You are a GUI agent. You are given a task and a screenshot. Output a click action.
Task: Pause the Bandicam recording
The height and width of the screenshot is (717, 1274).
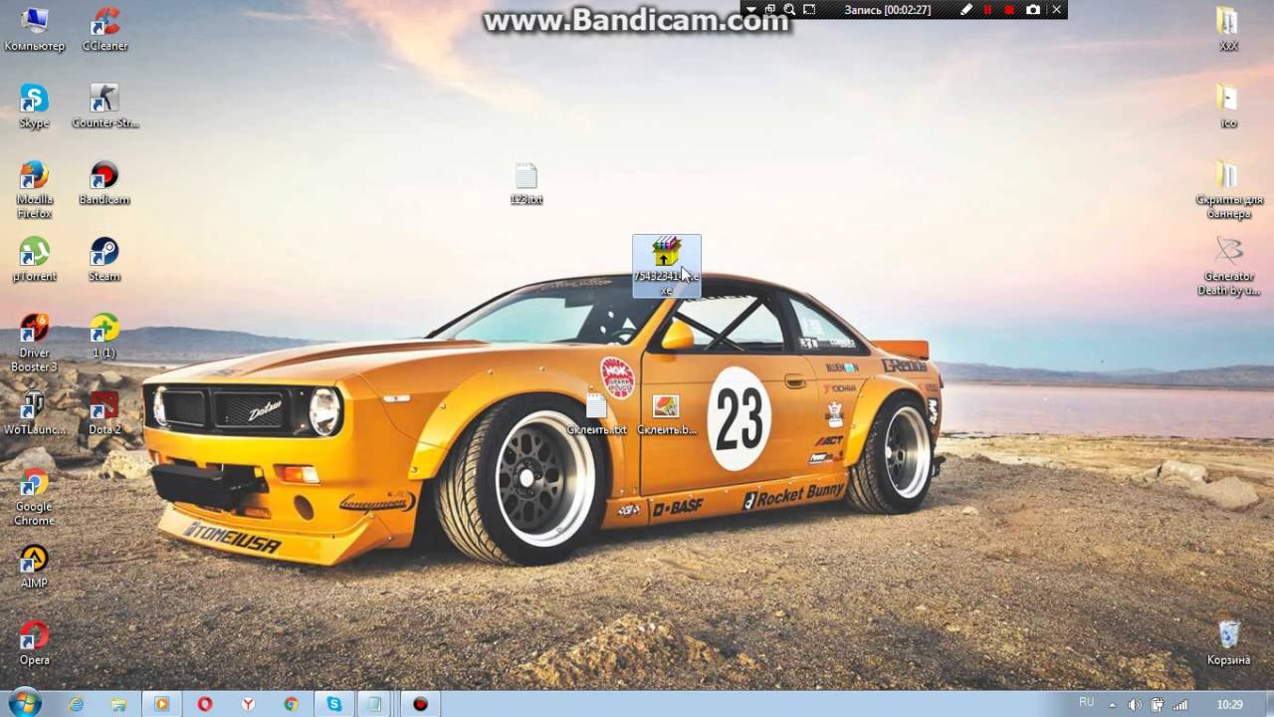click(x=987, y=10)
